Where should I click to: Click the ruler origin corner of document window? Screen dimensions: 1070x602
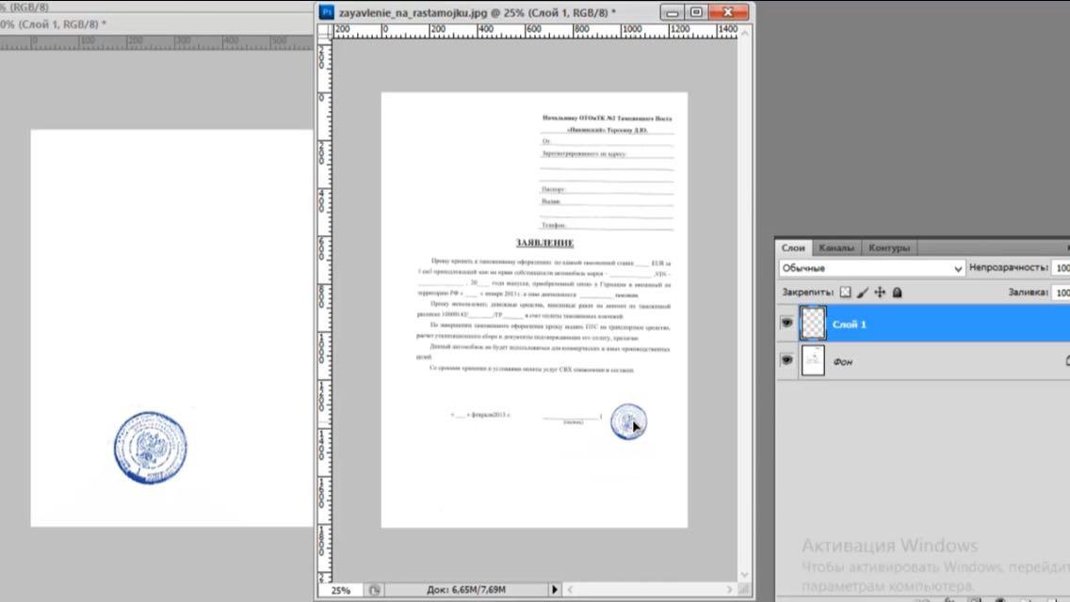(326, 31)
